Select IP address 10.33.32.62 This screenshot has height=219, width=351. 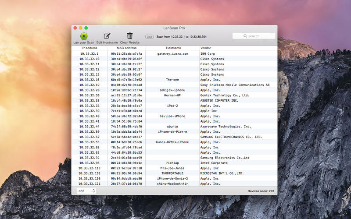90,147
